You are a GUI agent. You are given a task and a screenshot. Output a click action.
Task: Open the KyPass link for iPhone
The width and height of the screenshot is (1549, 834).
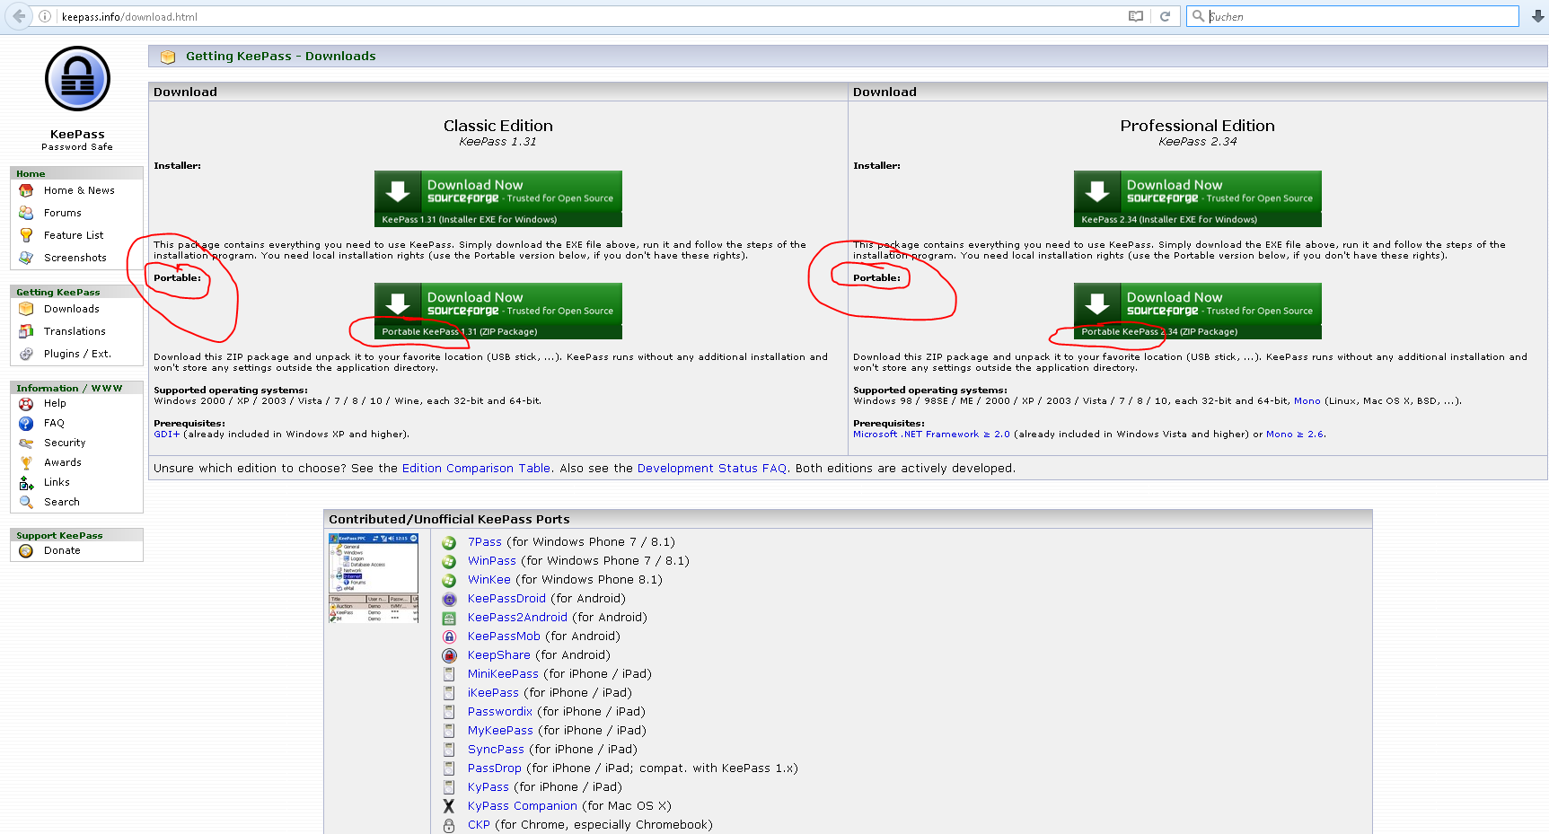point(488,787)
